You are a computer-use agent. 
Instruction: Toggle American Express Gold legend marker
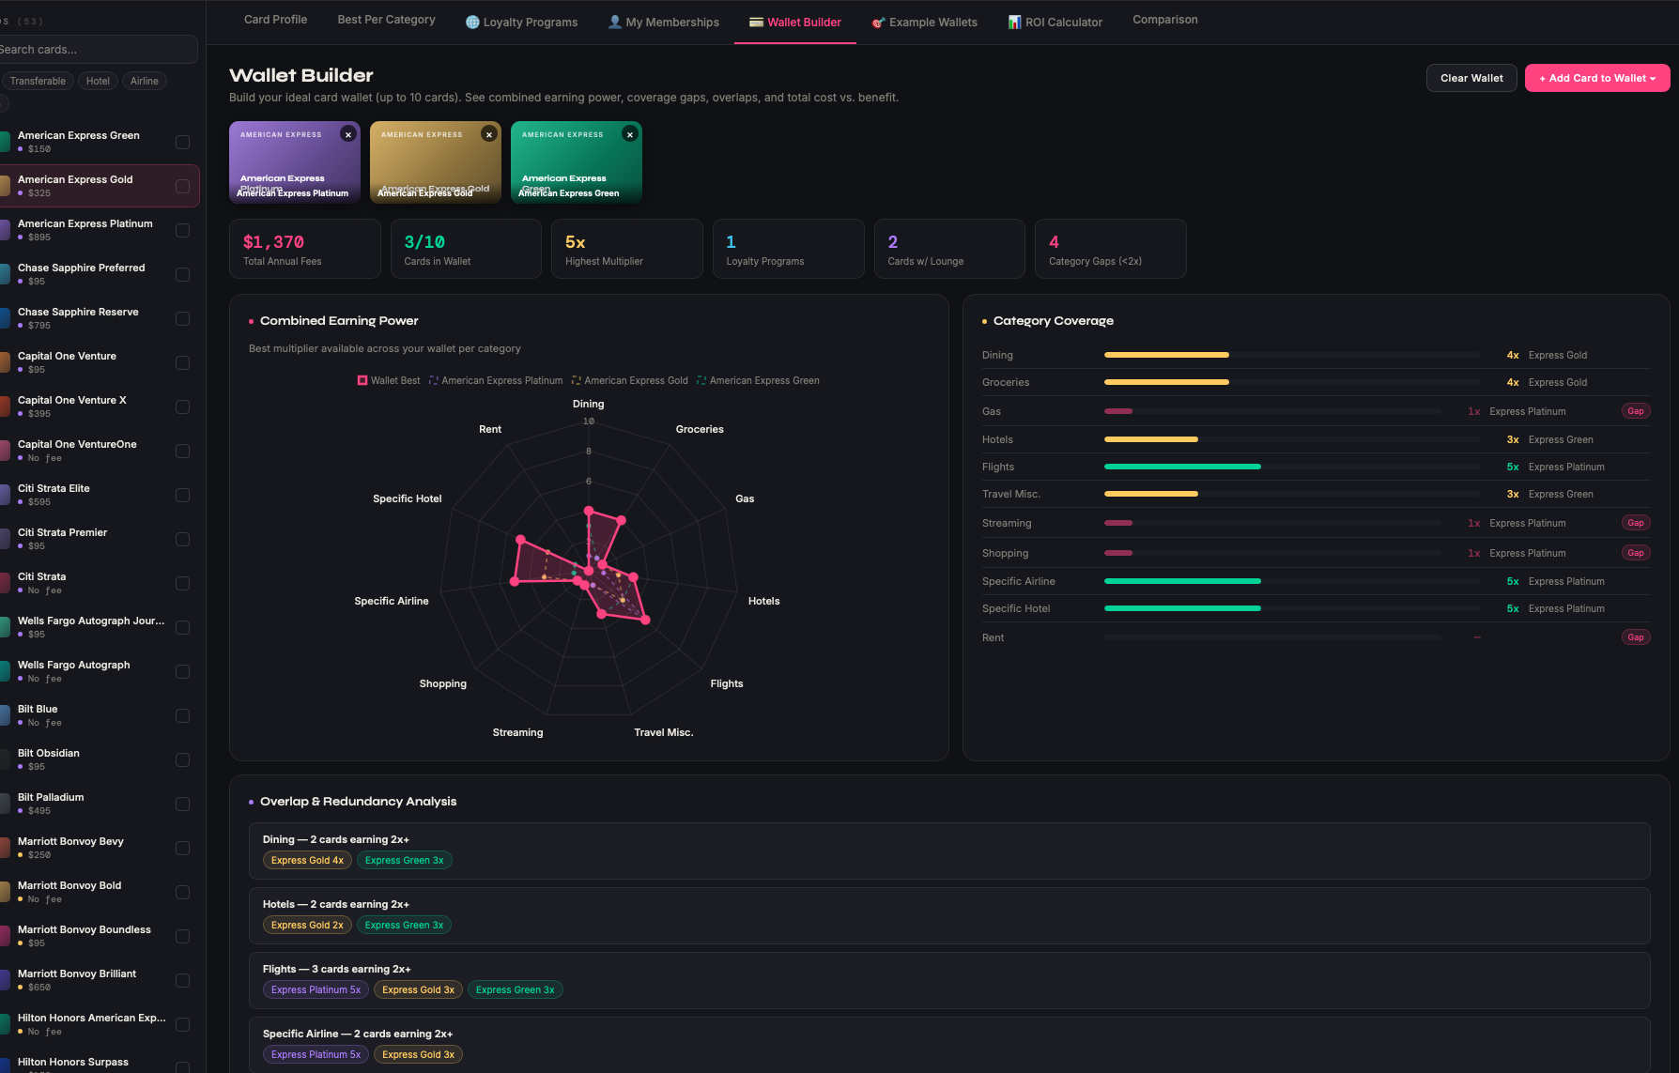577,380
